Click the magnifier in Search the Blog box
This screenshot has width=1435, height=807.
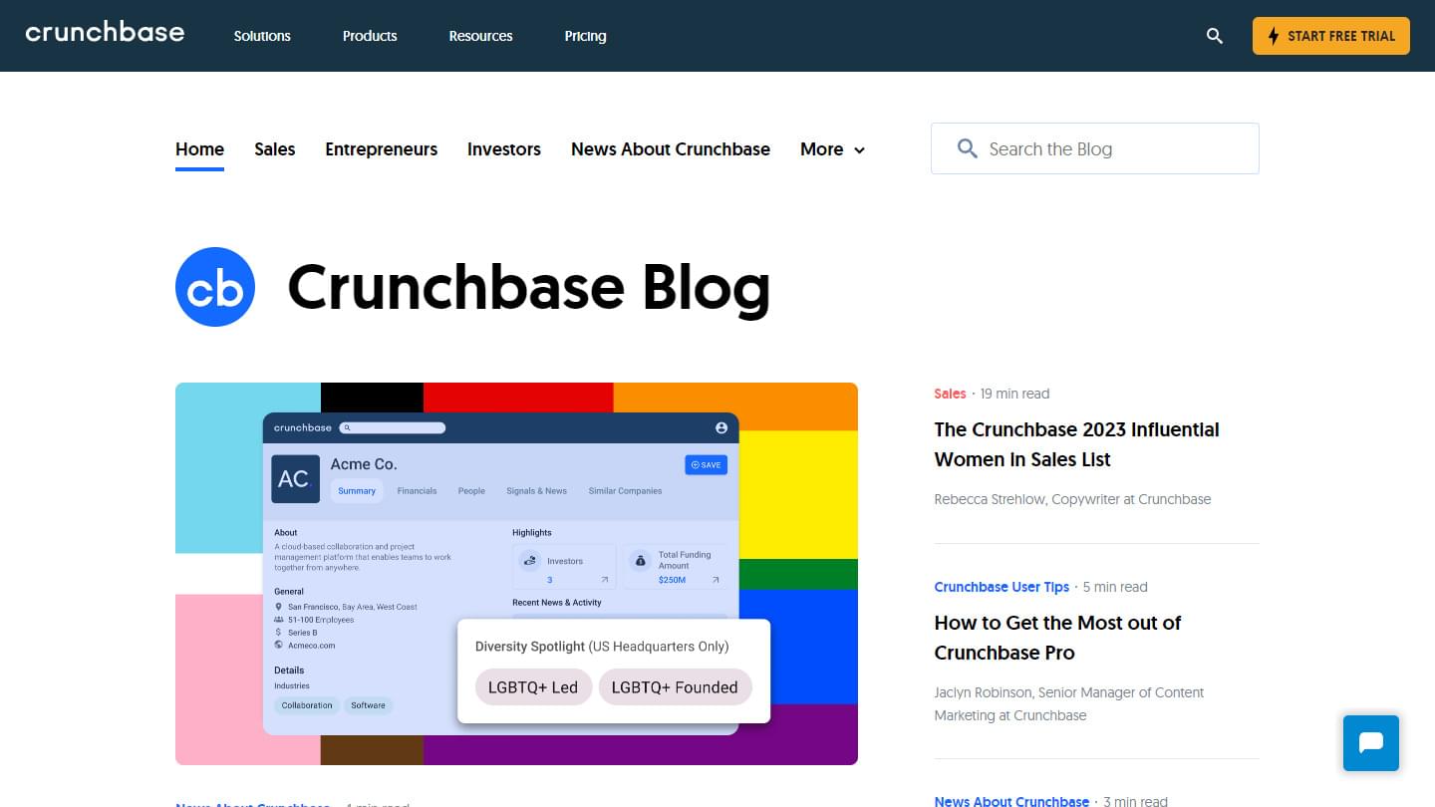point(967,148)
